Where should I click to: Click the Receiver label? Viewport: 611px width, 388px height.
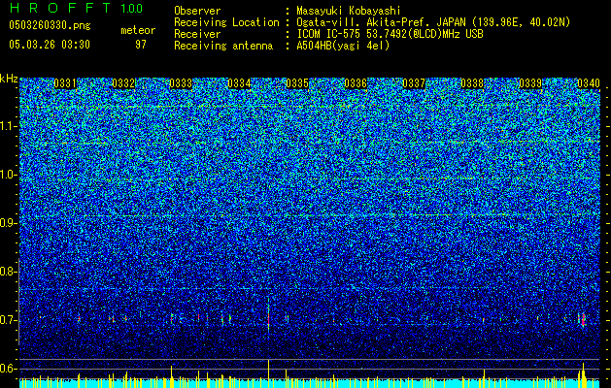[197, 34]
